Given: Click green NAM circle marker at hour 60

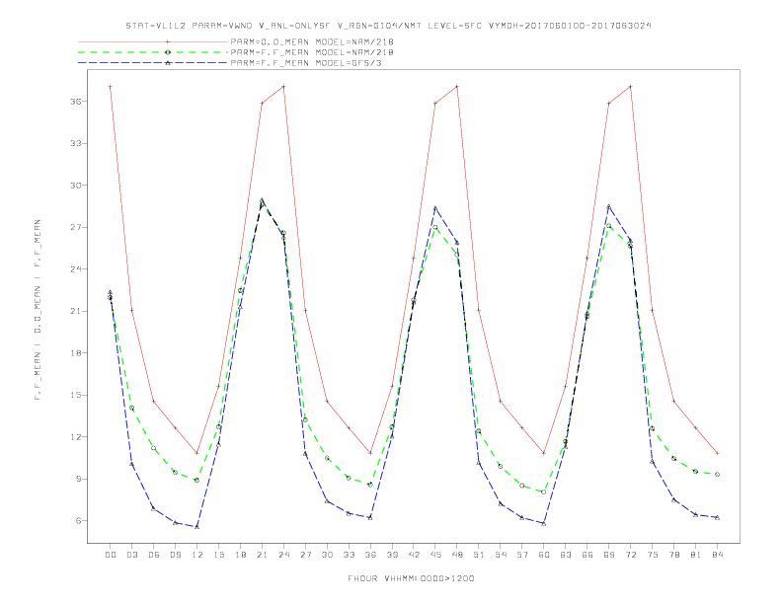Looking at the screenshot, I should [544, 491].
